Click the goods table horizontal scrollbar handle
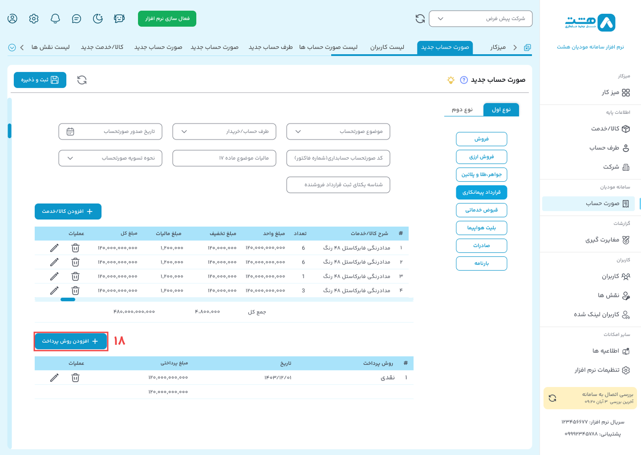Screen dimensions: 641x455 (x=68, y=299)
